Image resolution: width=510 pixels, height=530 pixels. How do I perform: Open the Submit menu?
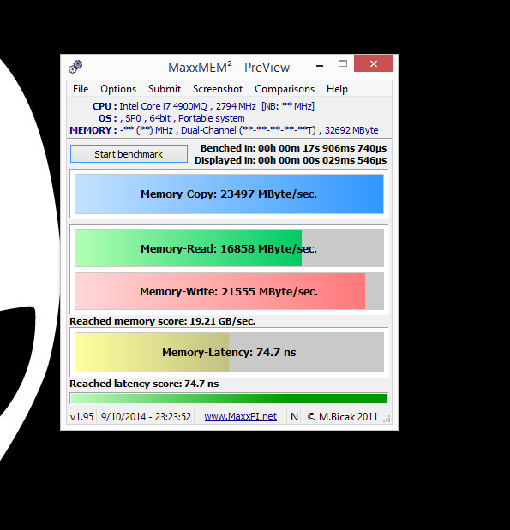[165, 89]
